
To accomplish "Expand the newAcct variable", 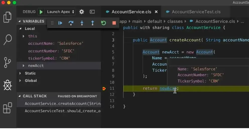I will [23, 66].
